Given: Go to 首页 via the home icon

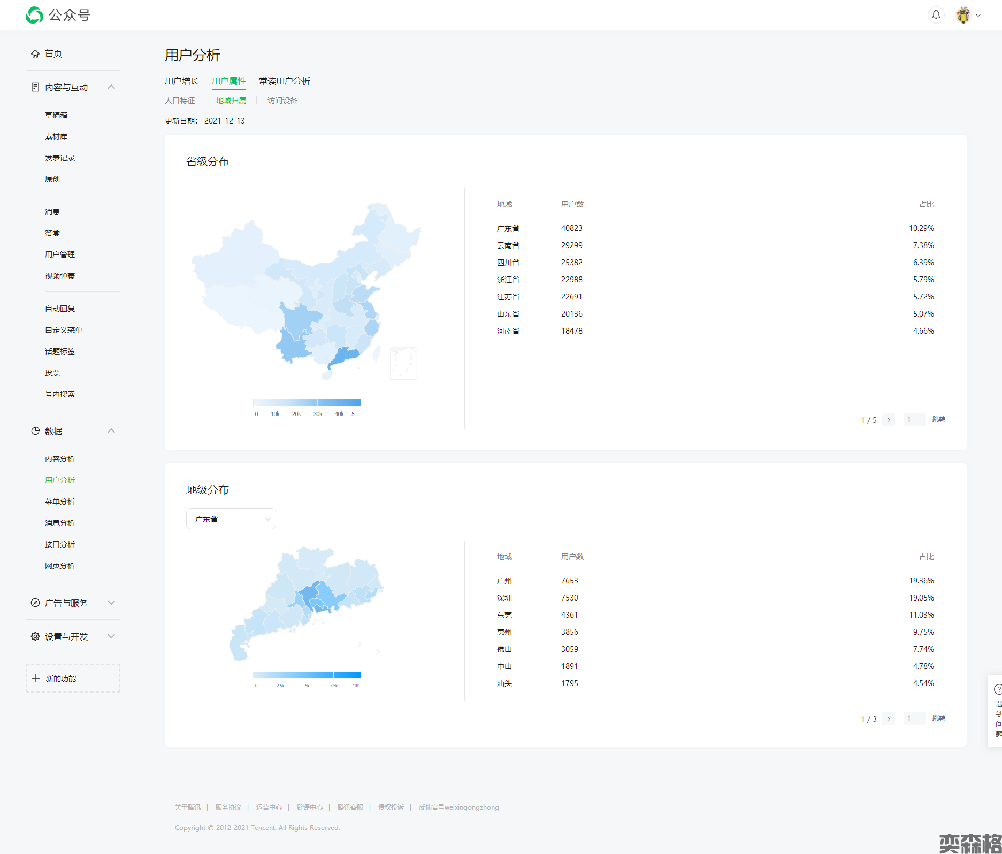Looking at the screenshot, I should pos(35,53).
